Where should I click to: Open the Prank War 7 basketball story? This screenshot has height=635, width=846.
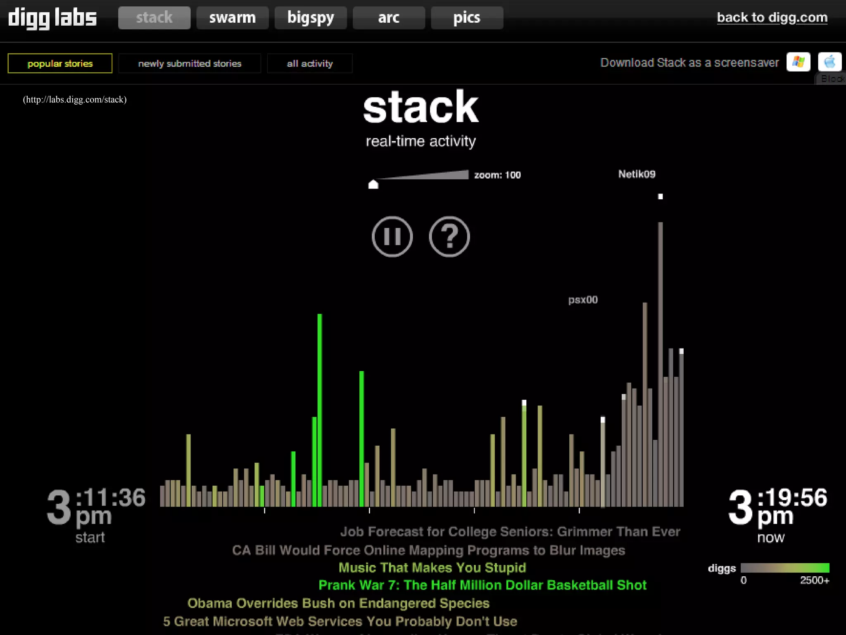pyautogui.click(x=482, y=585)
